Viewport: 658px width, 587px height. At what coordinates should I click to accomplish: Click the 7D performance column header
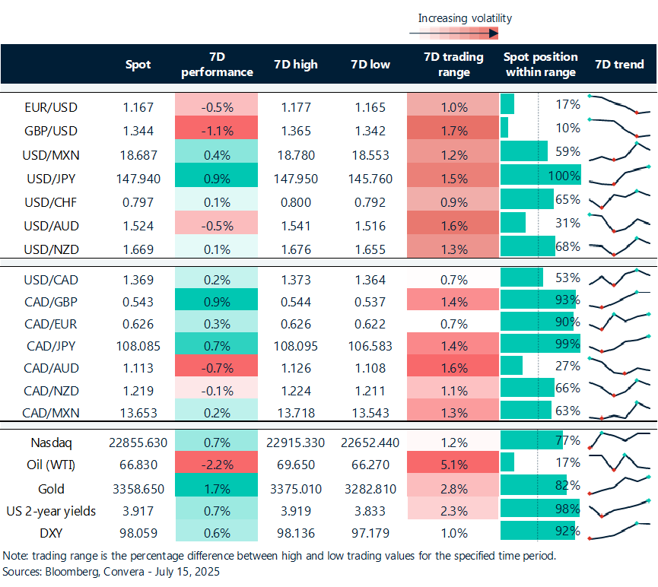pyautogui.click(x=217, y=64)
